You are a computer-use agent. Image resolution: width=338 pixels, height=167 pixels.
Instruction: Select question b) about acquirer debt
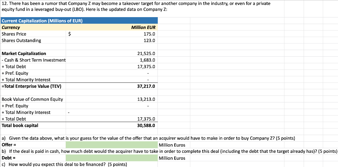pos(169,152)
